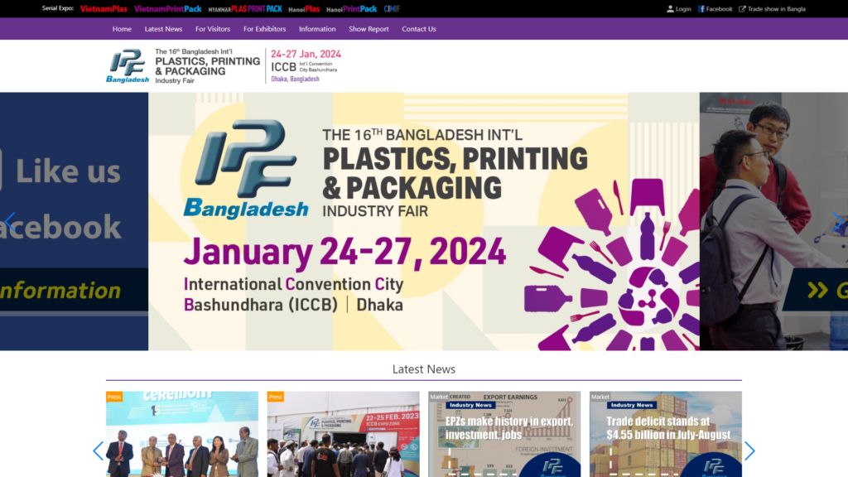The height and width of the screenshot is (477, 848).
Task: Click the Latest News section heading
Action: coord(424,369)
